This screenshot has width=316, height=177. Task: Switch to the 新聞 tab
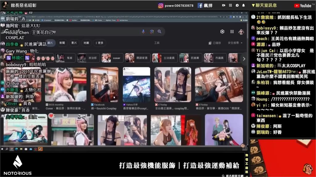[62, 43]
